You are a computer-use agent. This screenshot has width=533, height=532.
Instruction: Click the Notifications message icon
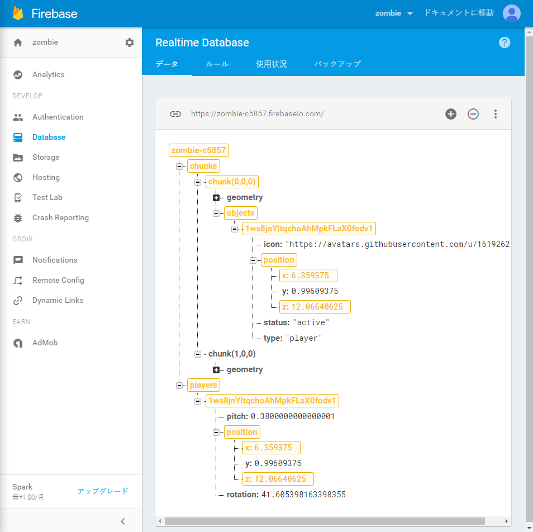[x=18, y=260]
